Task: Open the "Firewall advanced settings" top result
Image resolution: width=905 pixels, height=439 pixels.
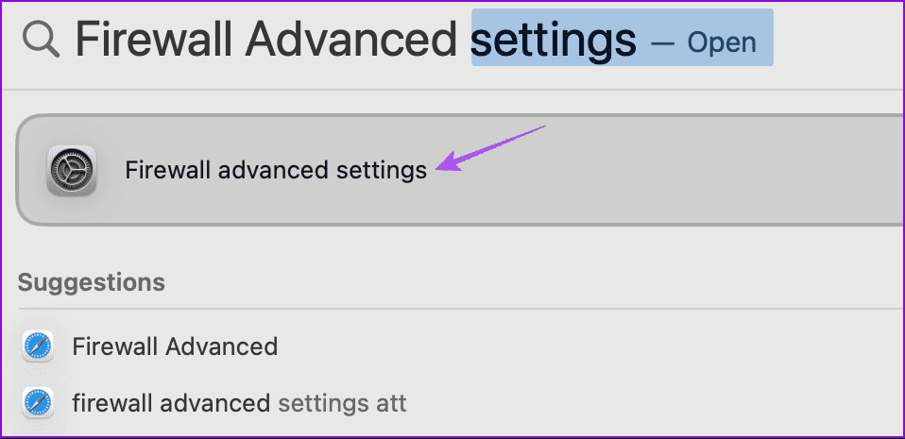Action: (x=276, y=171)
